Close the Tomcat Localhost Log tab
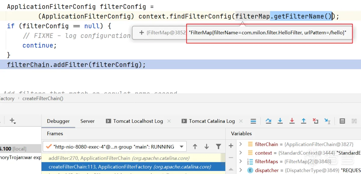 point(169,121)
